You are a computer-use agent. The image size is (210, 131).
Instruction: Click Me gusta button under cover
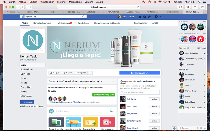tap(55, 73)
